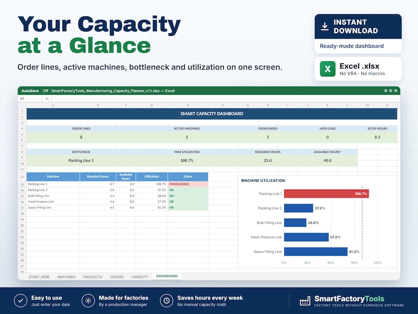418x314 pixels.
Task: Click the green Excel X icon
Action: tap(327, 69)
